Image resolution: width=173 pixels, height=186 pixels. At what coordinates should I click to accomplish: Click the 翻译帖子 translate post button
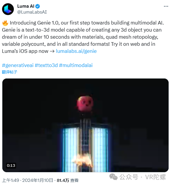10,72
